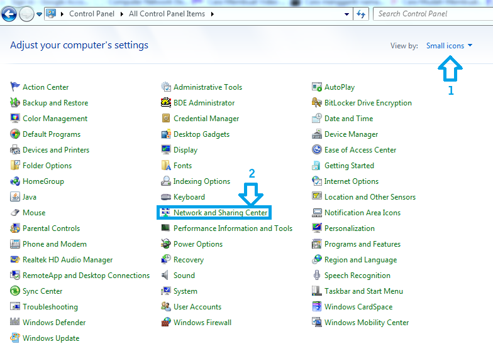The image size is (493, 354).
Task: Click the Devices and Printers icon
Action: tap(15, 149)
